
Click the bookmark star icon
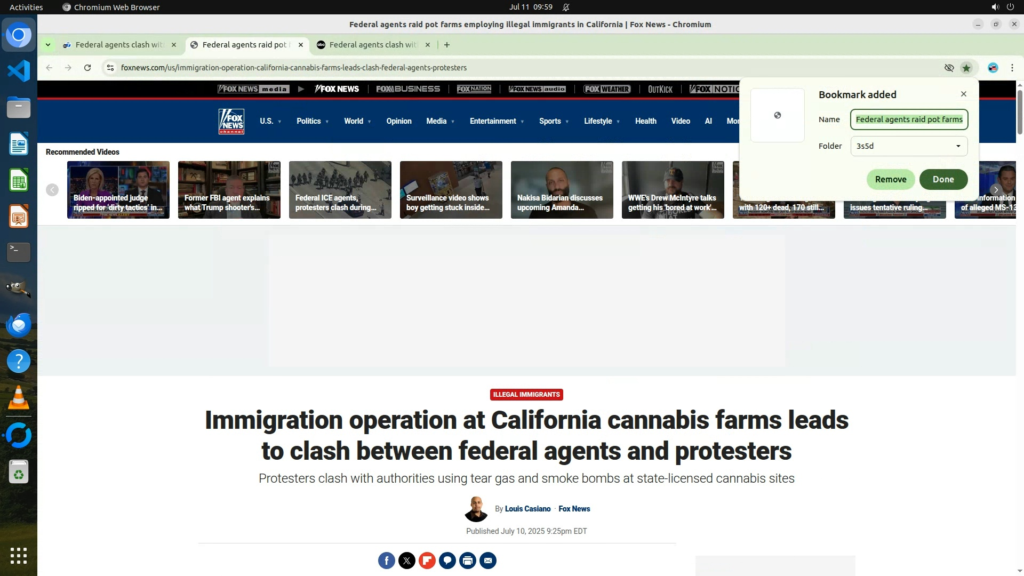coord(966,68)
